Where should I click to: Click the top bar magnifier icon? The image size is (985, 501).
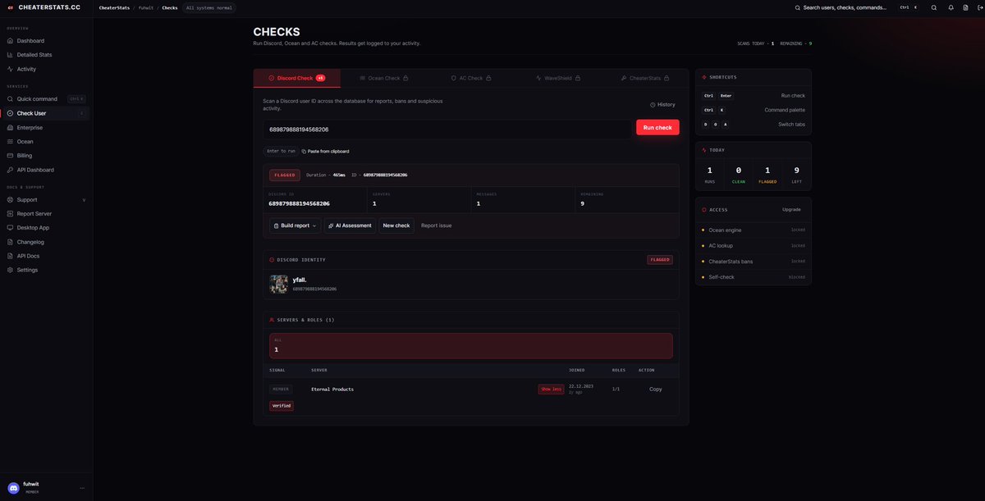click(933, 7)
